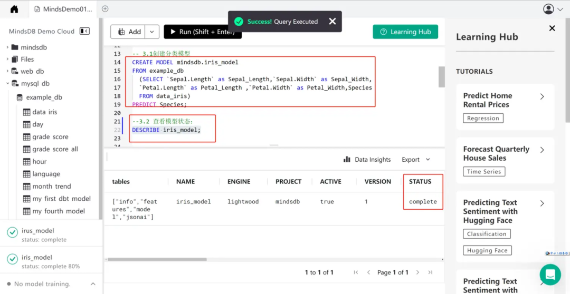
Task: Open the day table
Action: point(38,124)
